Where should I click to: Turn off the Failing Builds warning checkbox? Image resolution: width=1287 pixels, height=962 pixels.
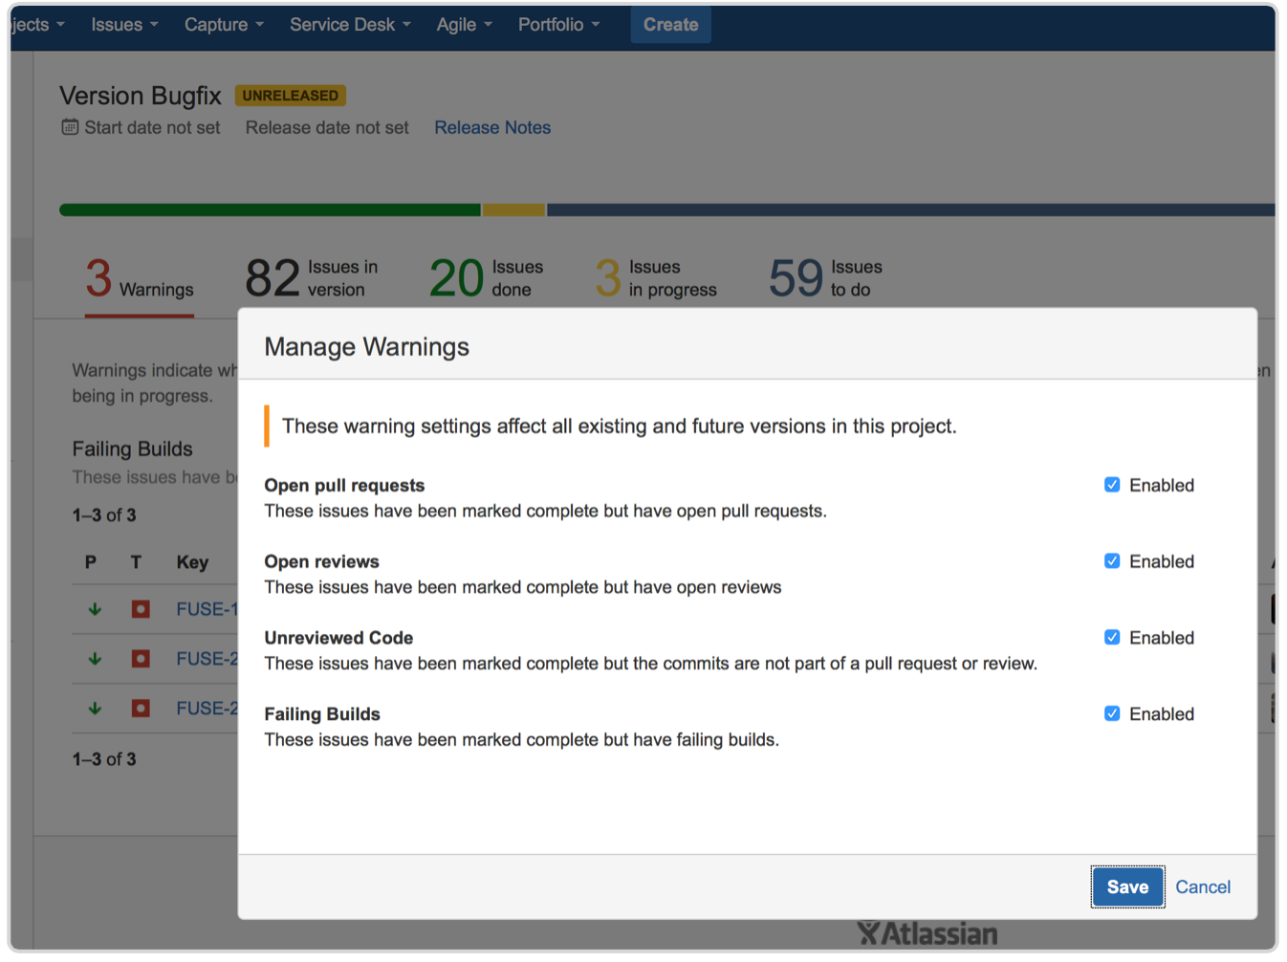[1112, 714]
